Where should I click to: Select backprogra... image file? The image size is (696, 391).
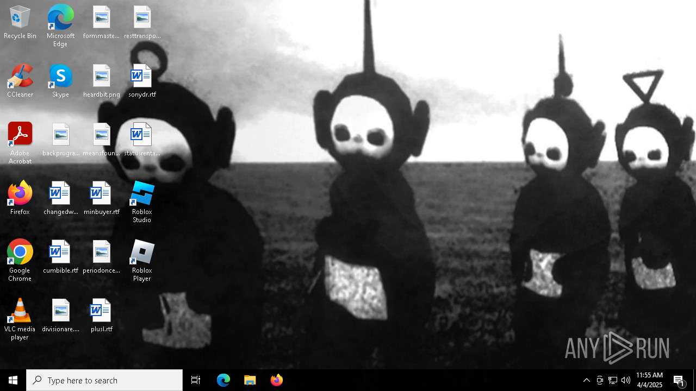click(x=60, y=140)
